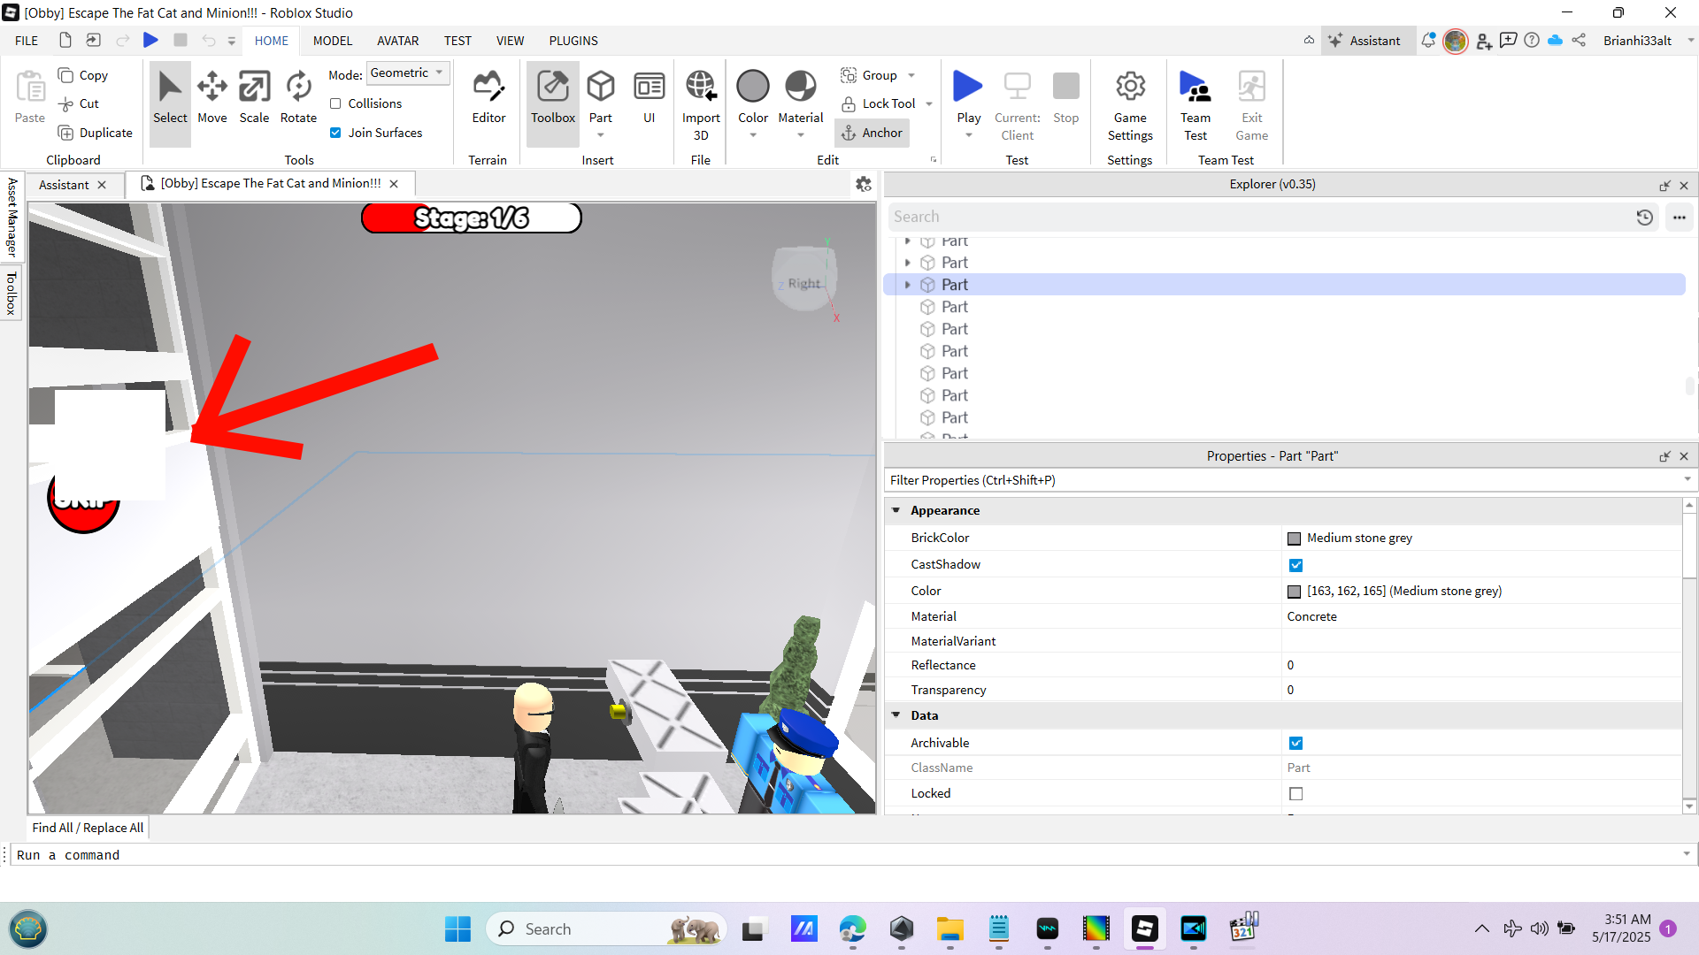1699x955 pixels.
Task: Open Game Settings
Action: 1130,104
